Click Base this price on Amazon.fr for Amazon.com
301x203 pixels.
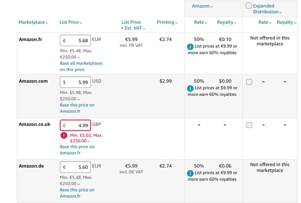[77, 108]
